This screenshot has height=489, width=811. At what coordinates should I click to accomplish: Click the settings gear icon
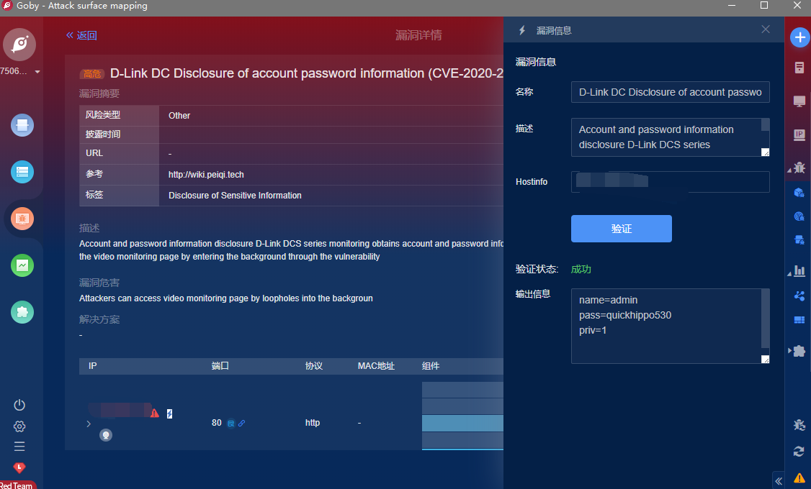click(x=19, y=426)
